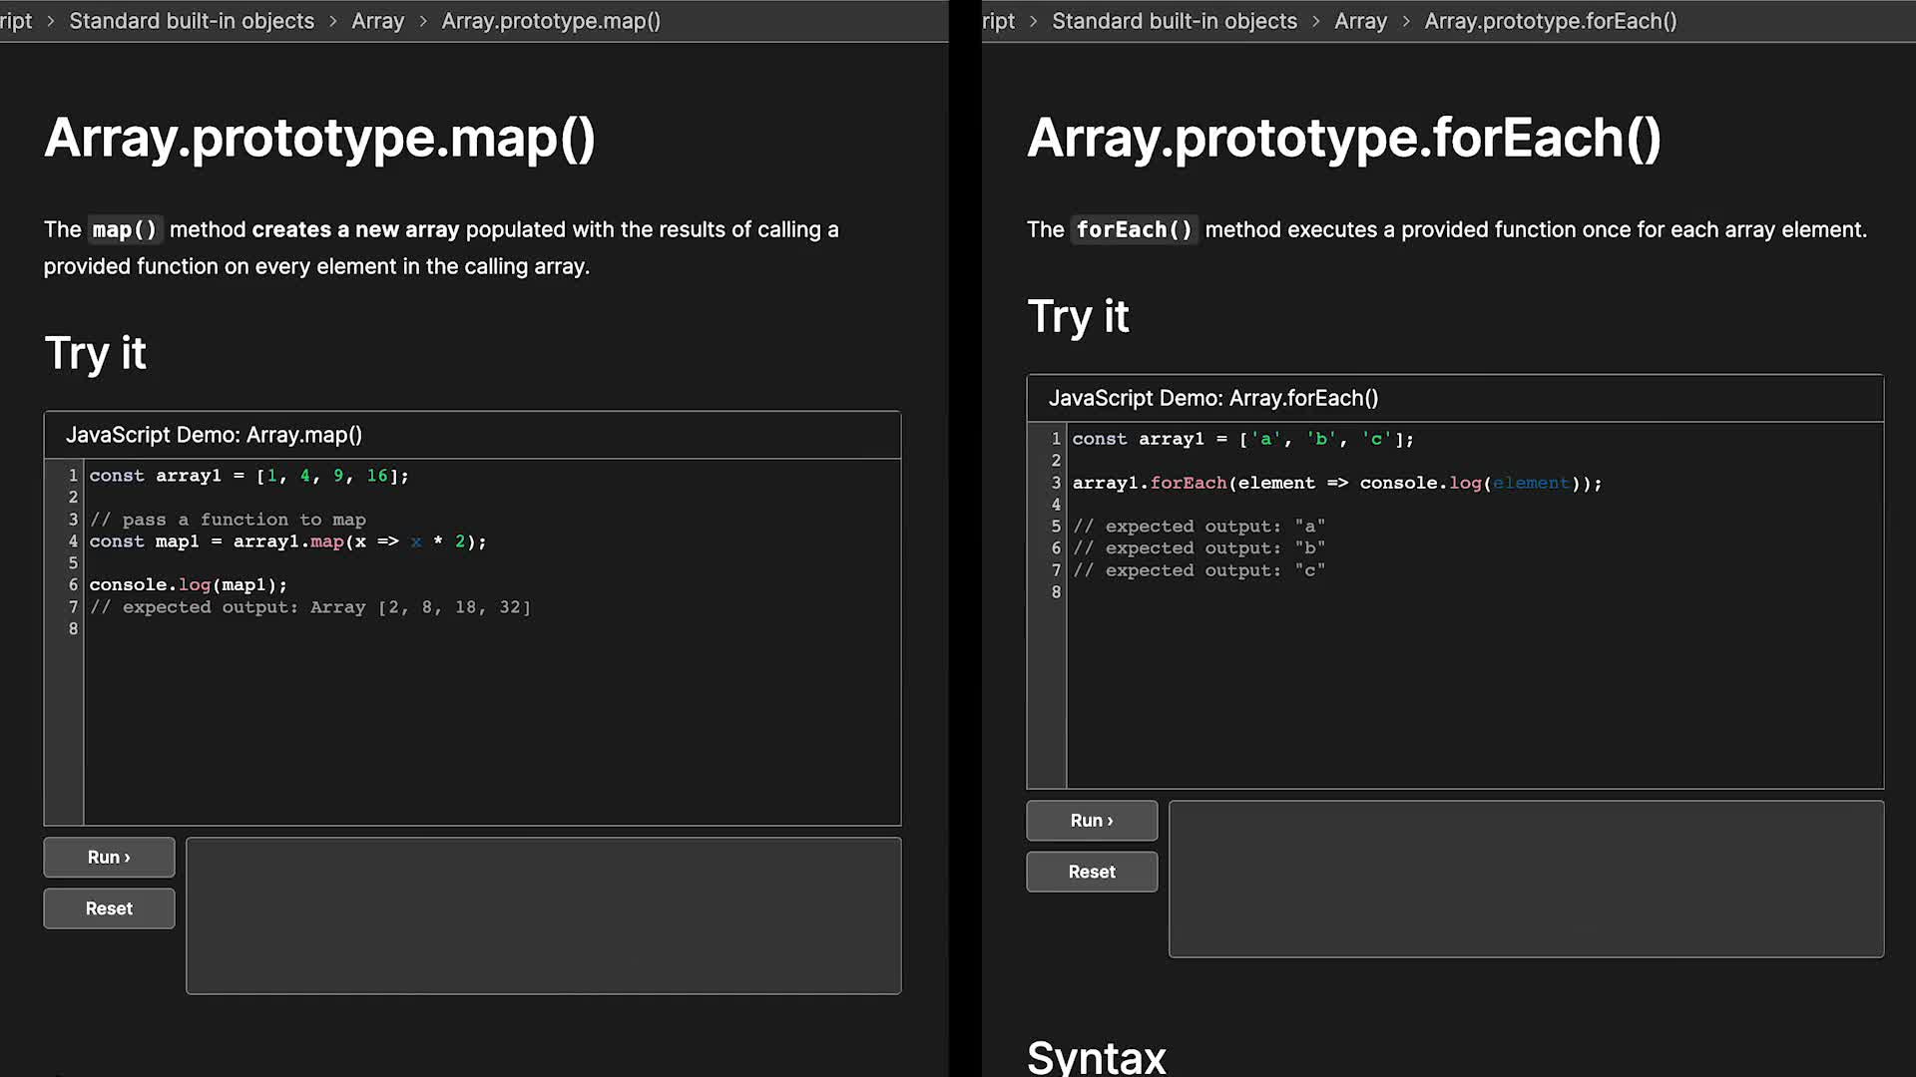Image resolution: width=1916 pixels, height=1077 pixels.
Task: Open the "Array" breadcrumb link on the map page
Action: pyautogui.click(x=377, y=20)
